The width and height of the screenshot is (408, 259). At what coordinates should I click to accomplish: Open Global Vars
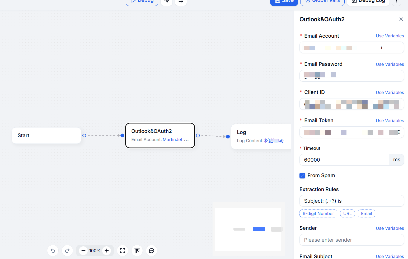322,2
